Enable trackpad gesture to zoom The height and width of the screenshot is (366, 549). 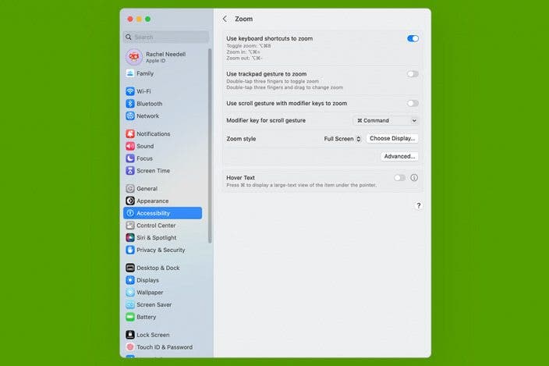click(413, 74)
